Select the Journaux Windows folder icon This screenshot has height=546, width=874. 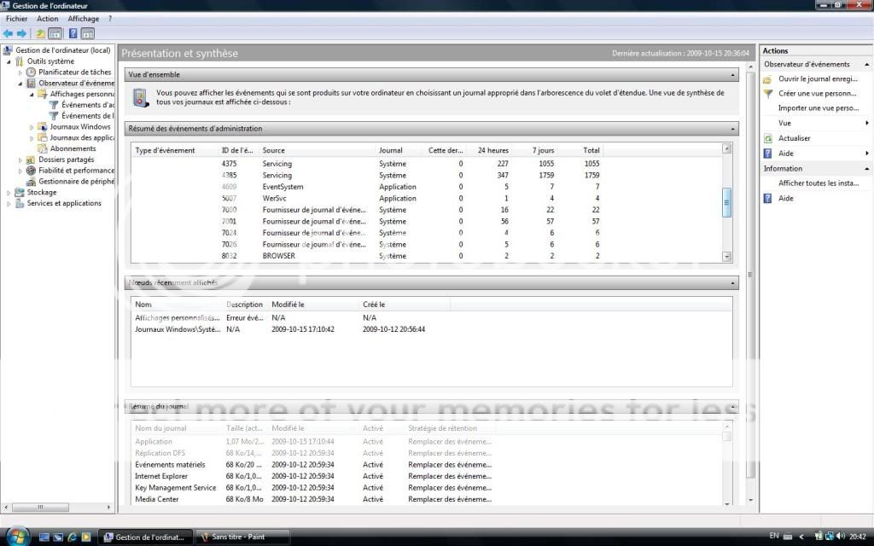pos(43,126)
